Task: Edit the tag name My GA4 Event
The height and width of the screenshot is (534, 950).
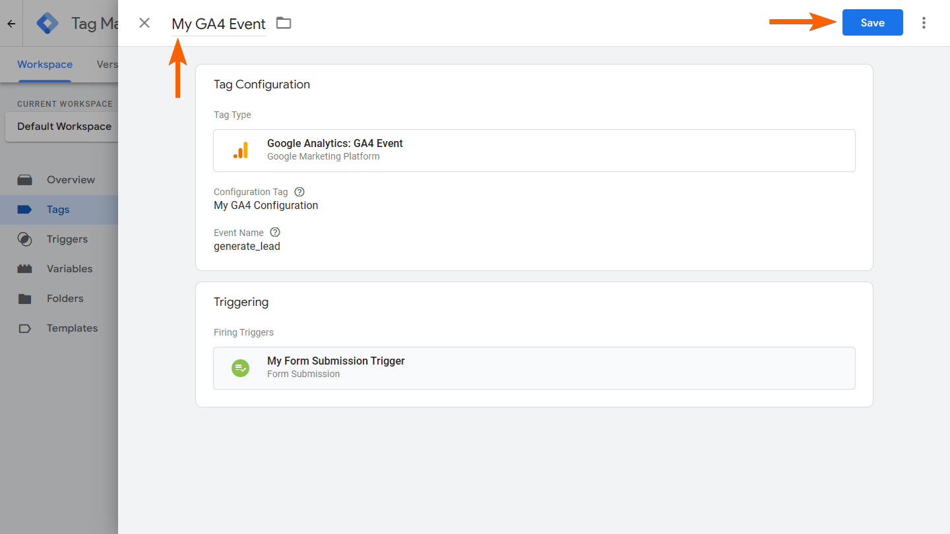Action: (x=218, y=24)
